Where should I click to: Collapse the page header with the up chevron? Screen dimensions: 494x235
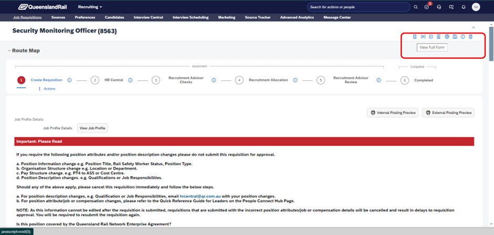click(474, 28)
